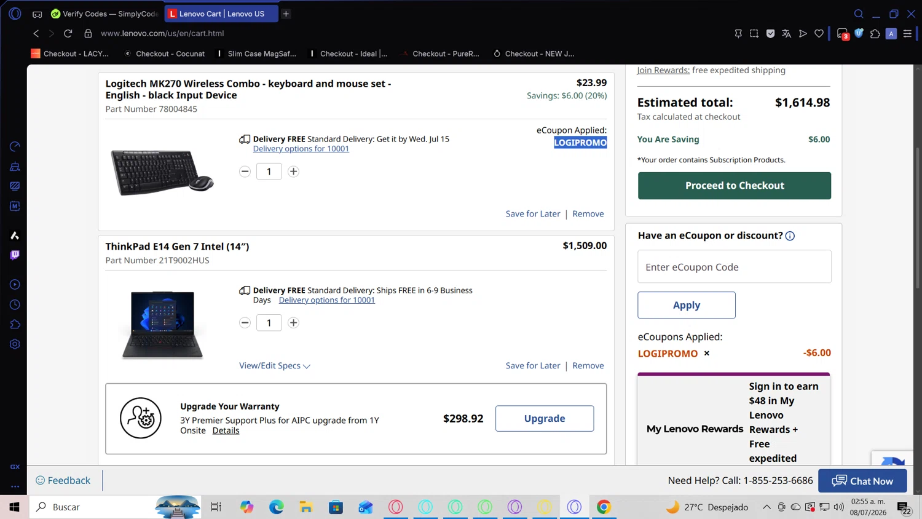922x519 pixels.
Task: Open the translate page icon
Action: (x=786, y=34)
